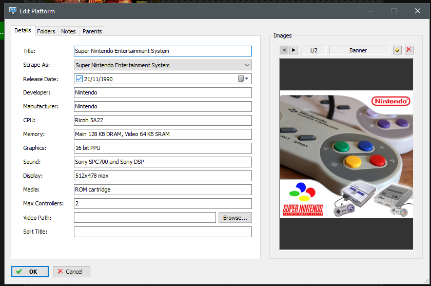Browse for a video path
The height and width of the screenshot is (286, 431).
[x=236, y=218]
